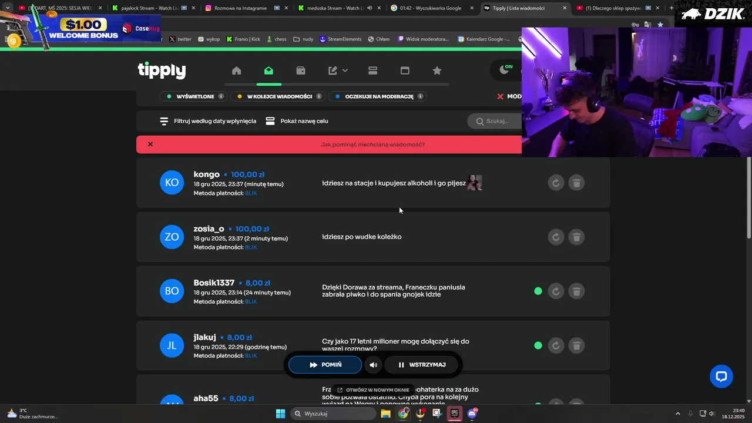The image size is (752, 423).
Task: Open Widok moderatora bookmark
Action: click(423, 39)
